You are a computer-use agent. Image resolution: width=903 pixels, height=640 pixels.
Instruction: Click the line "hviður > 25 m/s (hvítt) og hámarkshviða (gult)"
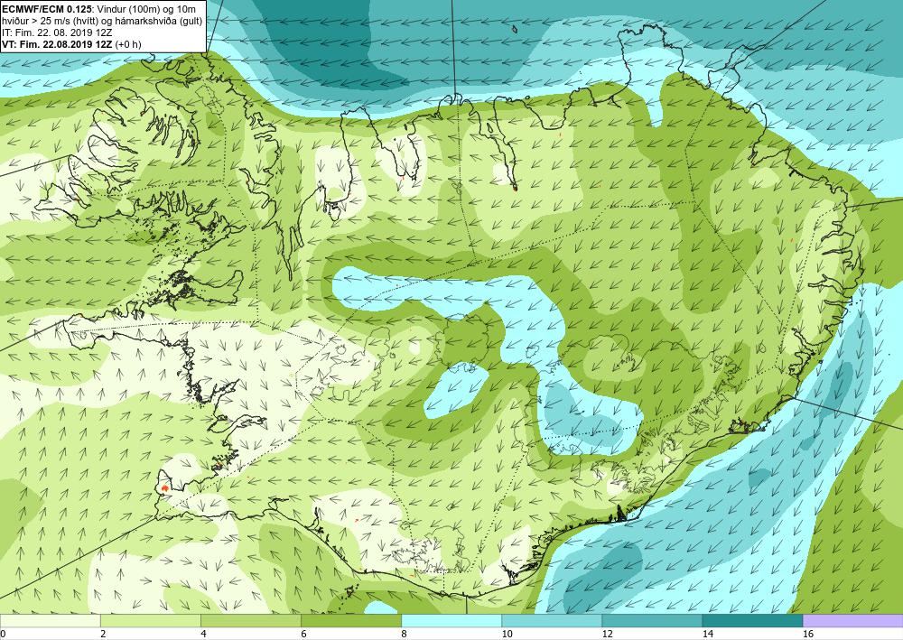click(102, 20)
